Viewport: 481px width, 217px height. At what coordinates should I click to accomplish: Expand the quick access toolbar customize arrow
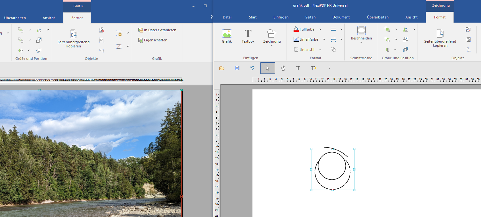click(329, 68)
